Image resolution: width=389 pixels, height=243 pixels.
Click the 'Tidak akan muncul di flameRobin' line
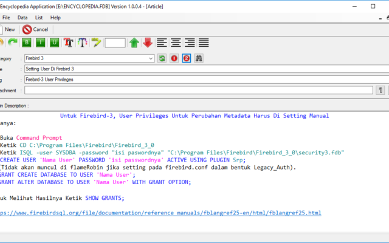[148, 168]
